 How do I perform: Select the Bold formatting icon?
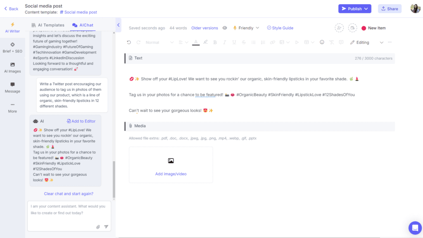[214, 42]
